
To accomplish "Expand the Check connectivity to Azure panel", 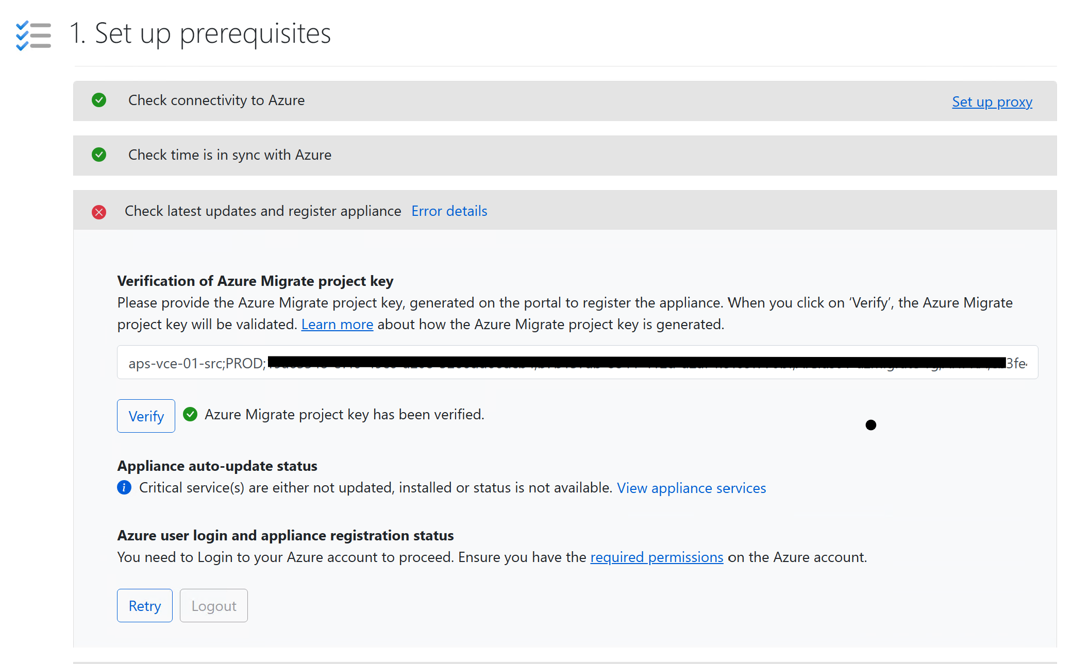I will [216, 100].
